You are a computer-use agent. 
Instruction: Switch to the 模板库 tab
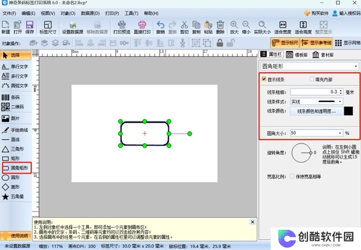pos(297,55)
